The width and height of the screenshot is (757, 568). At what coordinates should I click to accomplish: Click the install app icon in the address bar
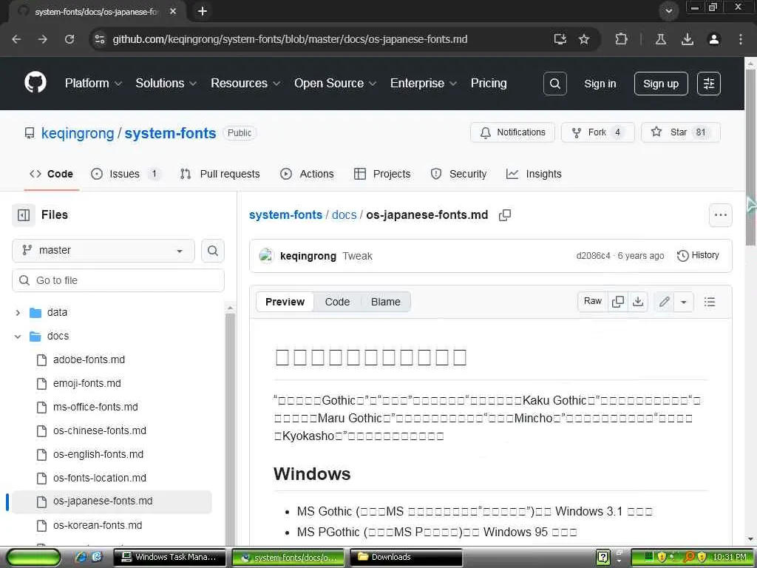click(x=560, y=39)
